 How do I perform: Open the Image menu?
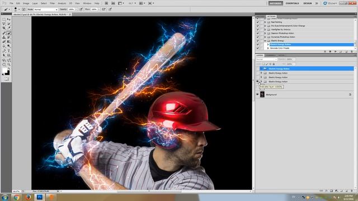[x=26, y=3]
